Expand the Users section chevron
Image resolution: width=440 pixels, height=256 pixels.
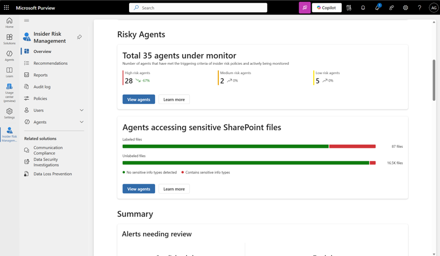click(x=82, y=110)
